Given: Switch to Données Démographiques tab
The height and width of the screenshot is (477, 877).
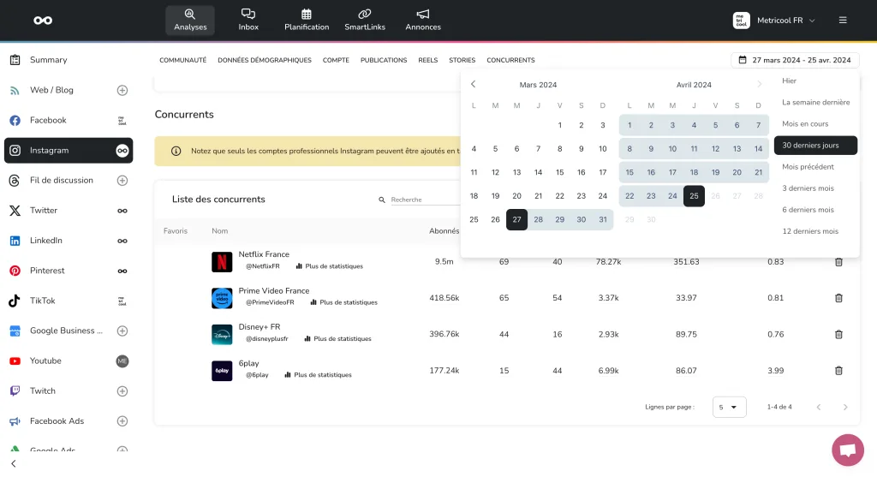Looking at the screenshot, I should [x=265, y=60].
